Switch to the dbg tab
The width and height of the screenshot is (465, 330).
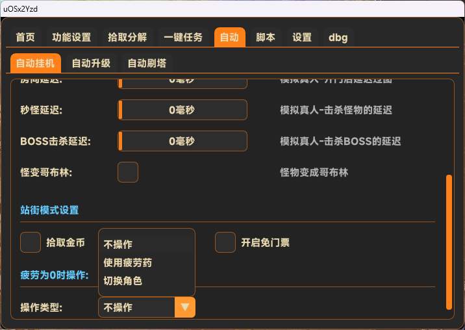coord(338,38)
